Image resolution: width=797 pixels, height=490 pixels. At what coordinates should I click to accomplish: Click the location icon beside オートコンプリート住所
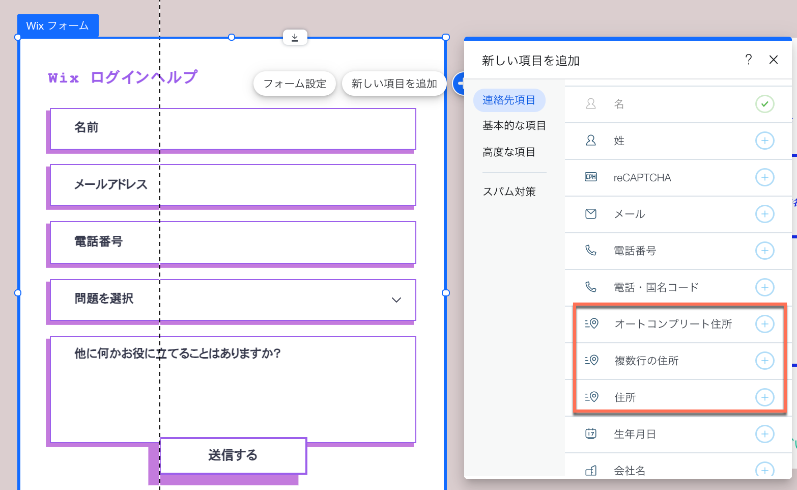point(592,324)
